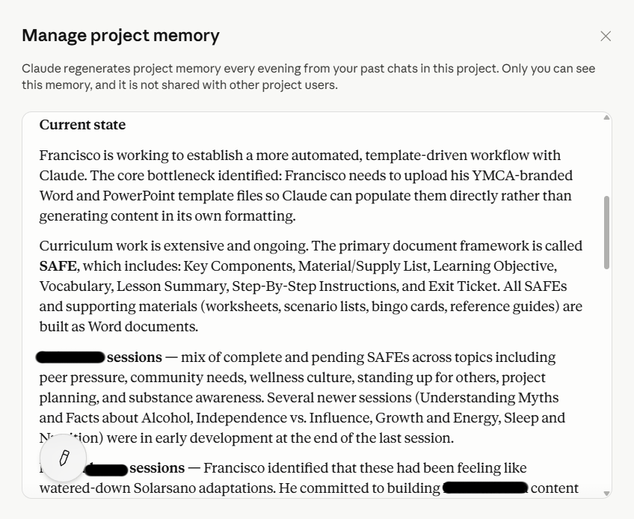Click the memory box scrollbar thumb
This screenshot has height=519, width=634.
click(606, 233)
